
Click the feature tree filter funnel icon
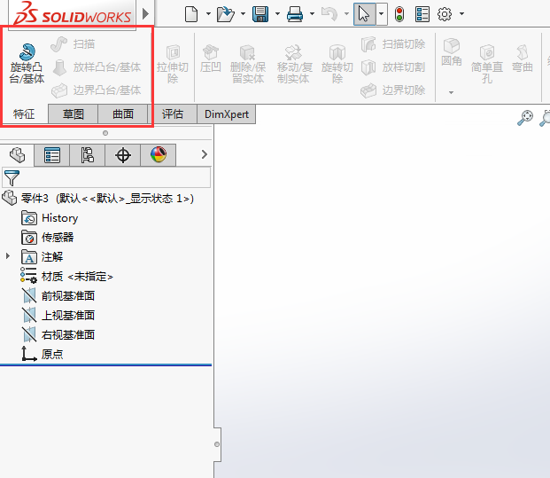12,178
